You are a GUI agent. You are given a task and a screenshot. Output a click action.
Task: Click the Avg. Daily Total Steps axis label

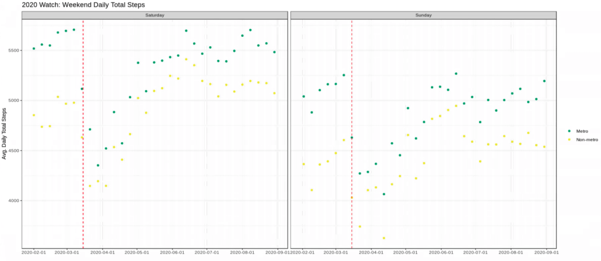(5, 133)
